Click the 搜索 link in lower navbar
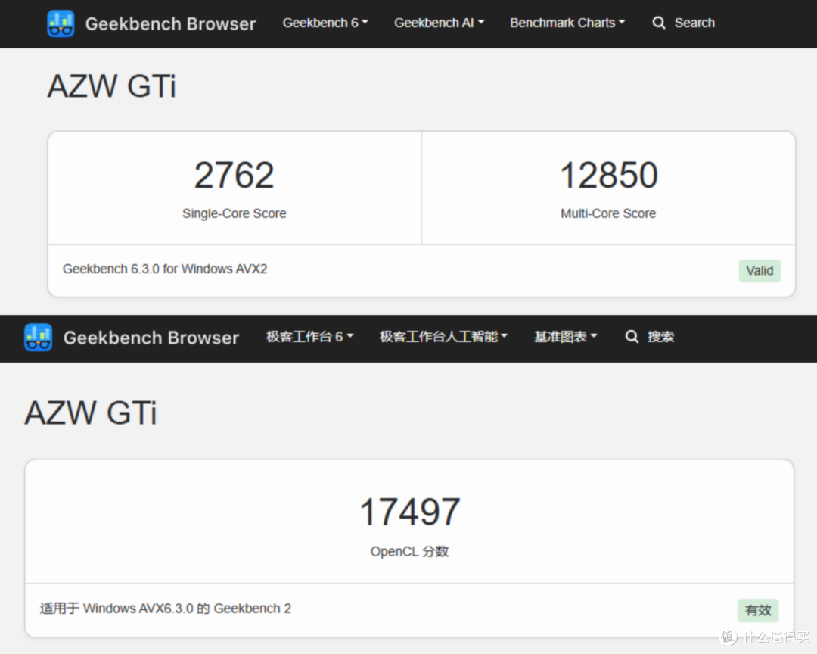Screen dimensions: 817x654 pyautogui.click(x=660, y=337)
